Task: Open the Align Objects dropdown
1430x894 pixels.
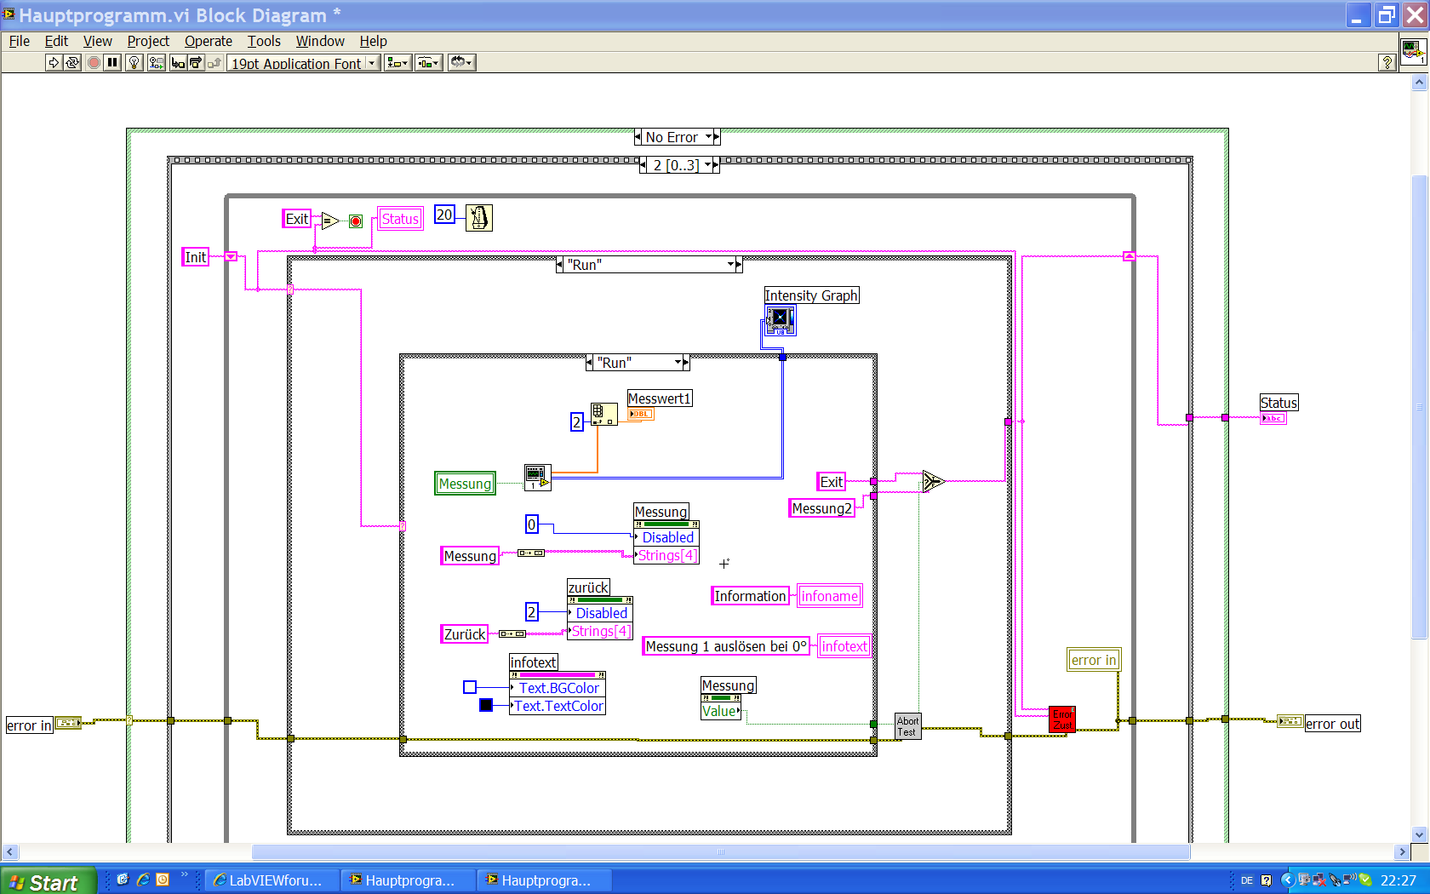Action: click(398, 62)
